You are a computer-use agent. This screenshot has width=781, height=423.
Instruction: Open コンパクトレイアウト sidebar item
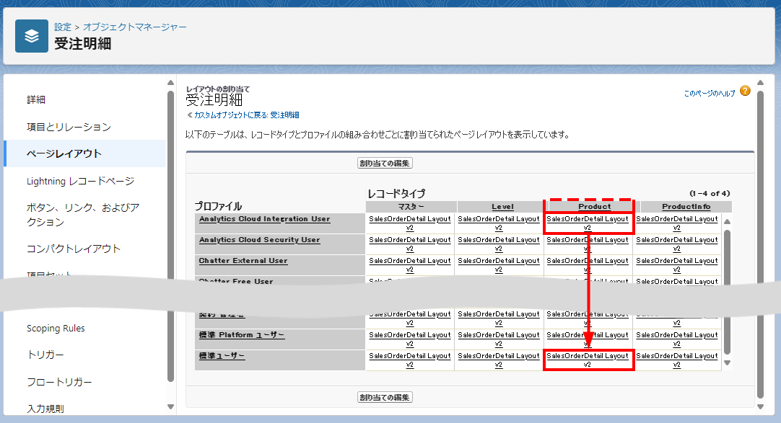[x=74, y=249]
